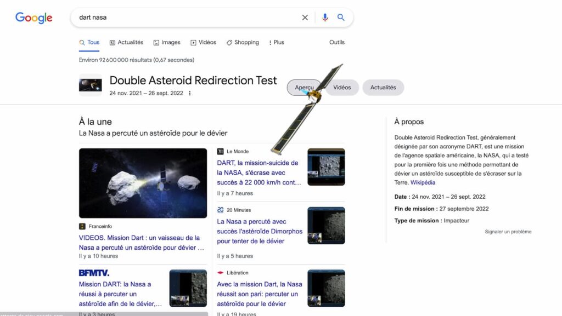
Task: Click 'Fin de mission : 27 septembre 2022' text
Action: [442, 209]
